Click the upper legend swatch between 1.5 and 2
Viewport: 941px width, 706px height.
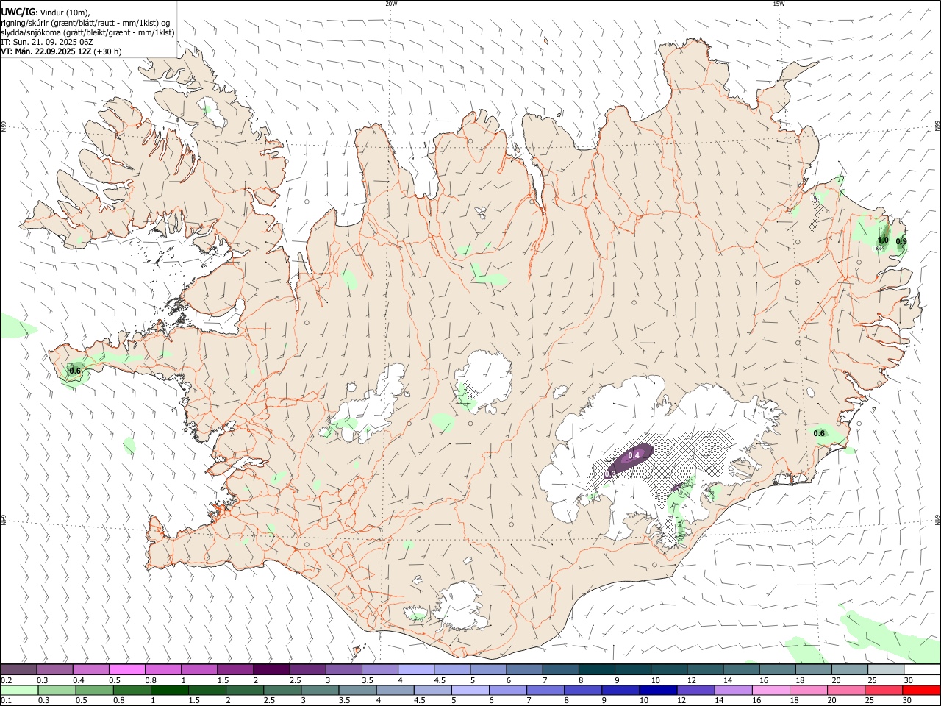click(235, 670)
